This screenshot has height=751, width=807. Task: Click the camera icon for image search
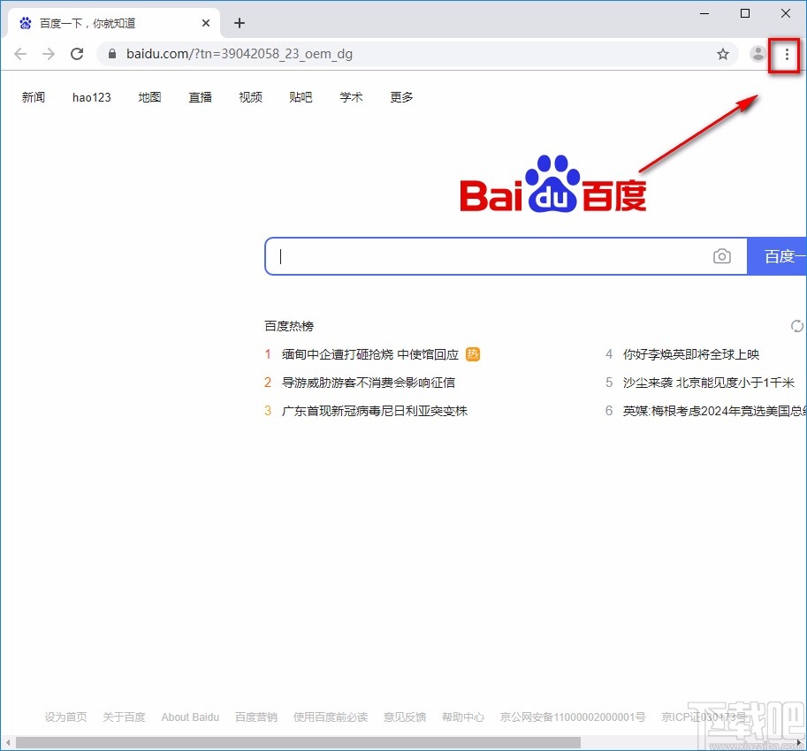(722, 256)
